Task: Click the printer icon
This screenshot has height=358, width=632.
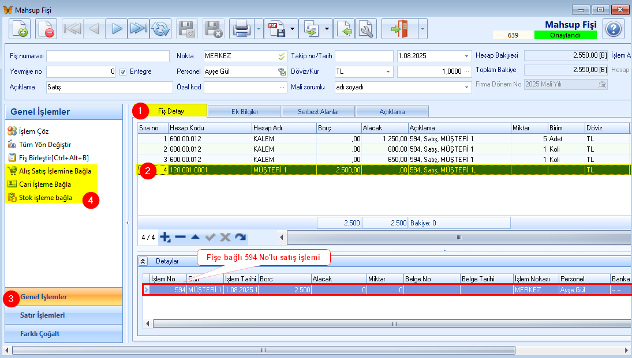Action: point(241,28)
